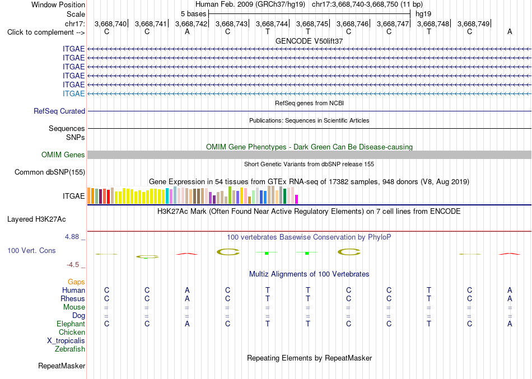This screenshot has width=532, height=379.
Task: Click the SNPs track label
Action: pos(76,137)
